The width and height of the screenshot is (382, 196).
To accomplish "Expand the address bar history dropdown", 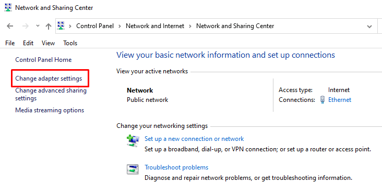I will (369, 26).
